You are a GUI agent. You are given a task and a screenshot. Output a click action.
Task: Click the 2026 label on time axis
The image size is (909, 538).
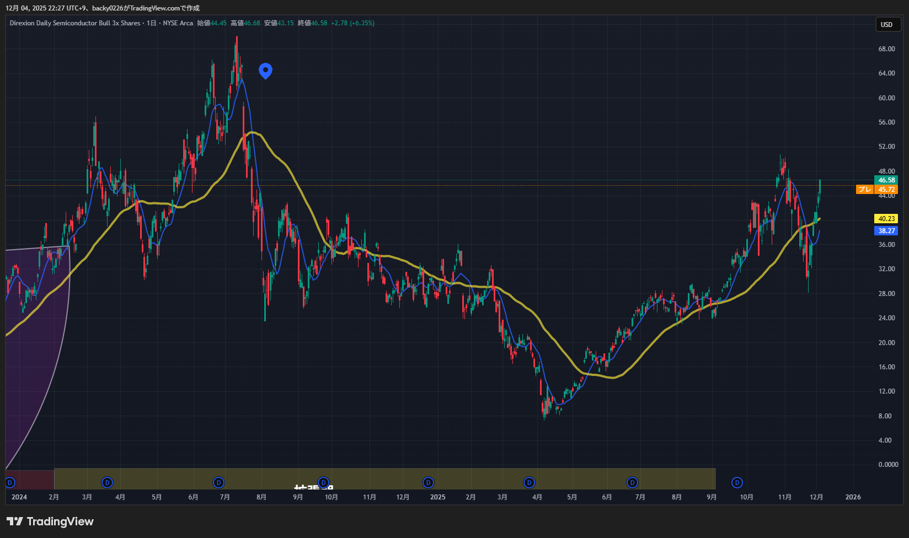[x=853, y=497]
